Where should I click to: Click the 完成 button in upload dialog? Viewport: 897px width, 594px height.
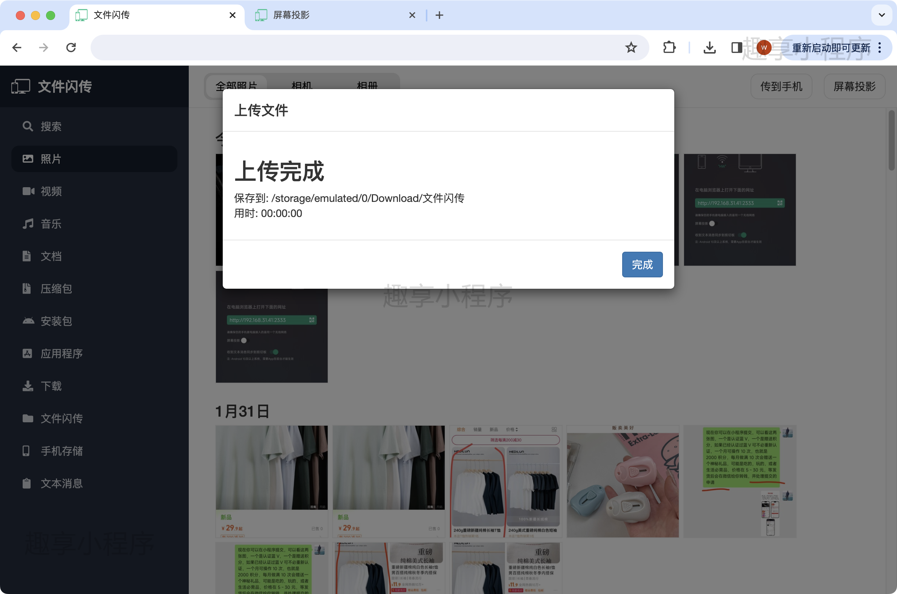tap(642, 265)
